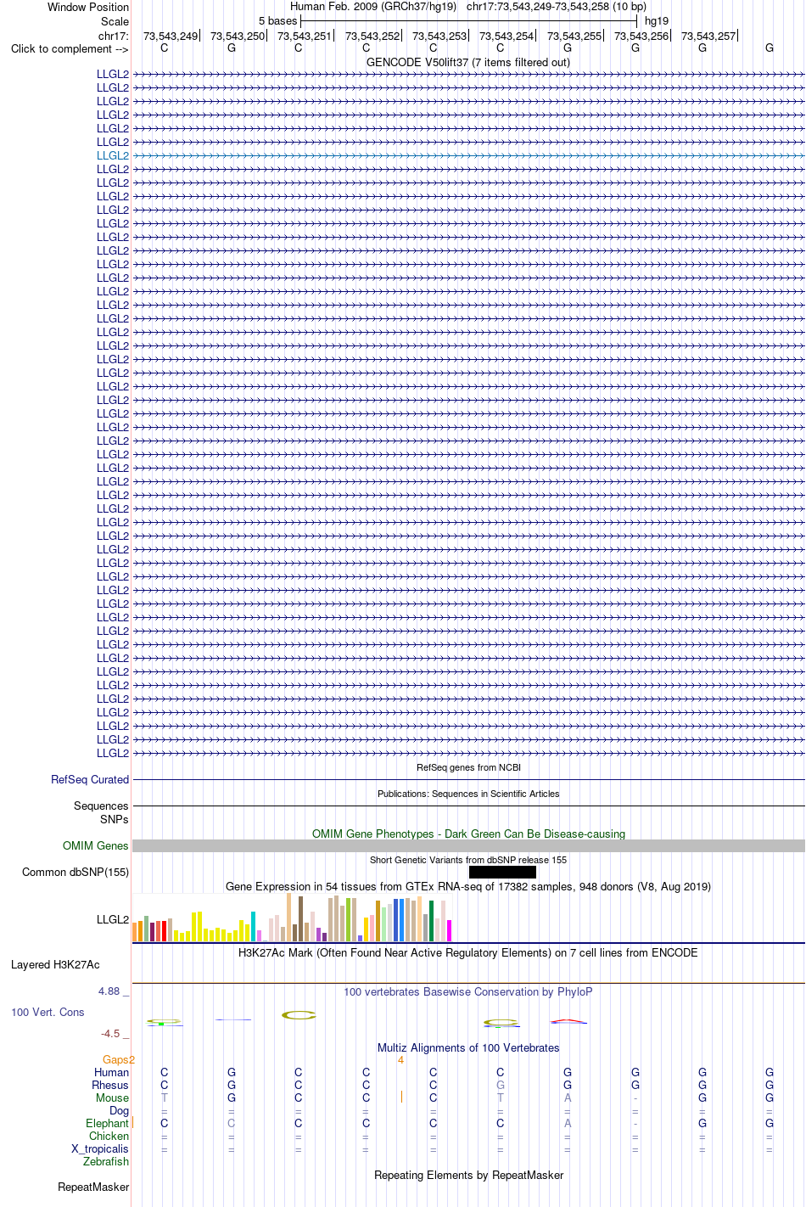Open GENCODE V50lift37 track title
Image resolution: width=806 pixels, height=1207 pixels.
(x=468, y=62)
